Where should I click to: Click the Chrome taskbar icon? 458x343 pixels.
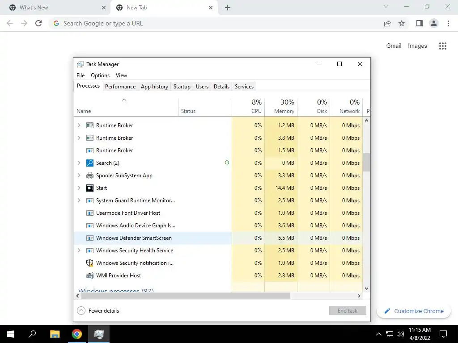(77, 334)
